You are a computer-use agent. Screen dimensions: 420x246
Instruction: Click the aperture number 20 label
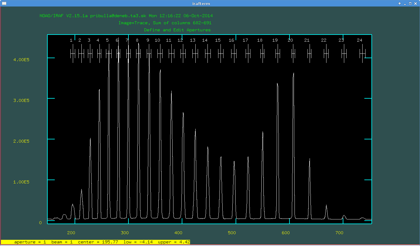pyautogui.click(x=290, y=40)
